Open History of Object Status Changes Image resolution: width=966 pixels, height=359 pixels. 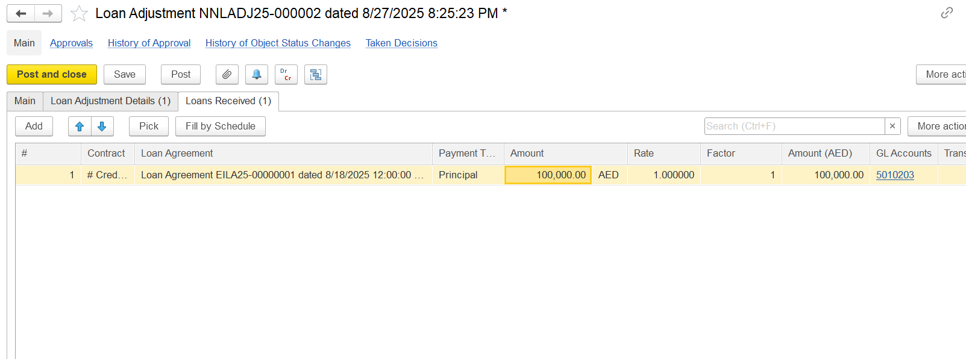278,43
